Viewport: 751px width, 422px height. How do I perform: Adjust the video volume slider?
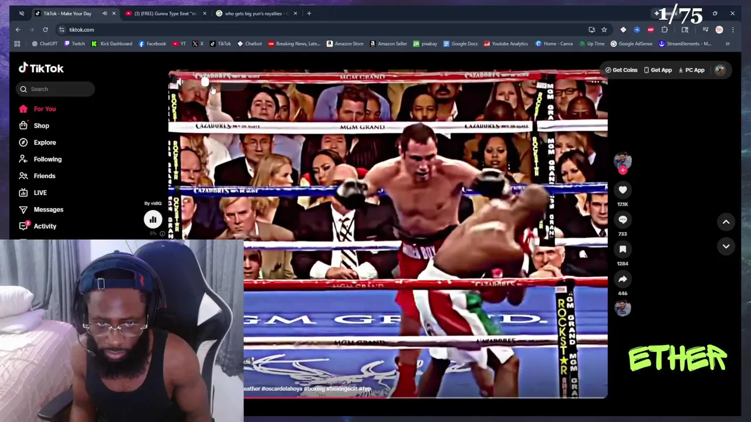(204, 83)
